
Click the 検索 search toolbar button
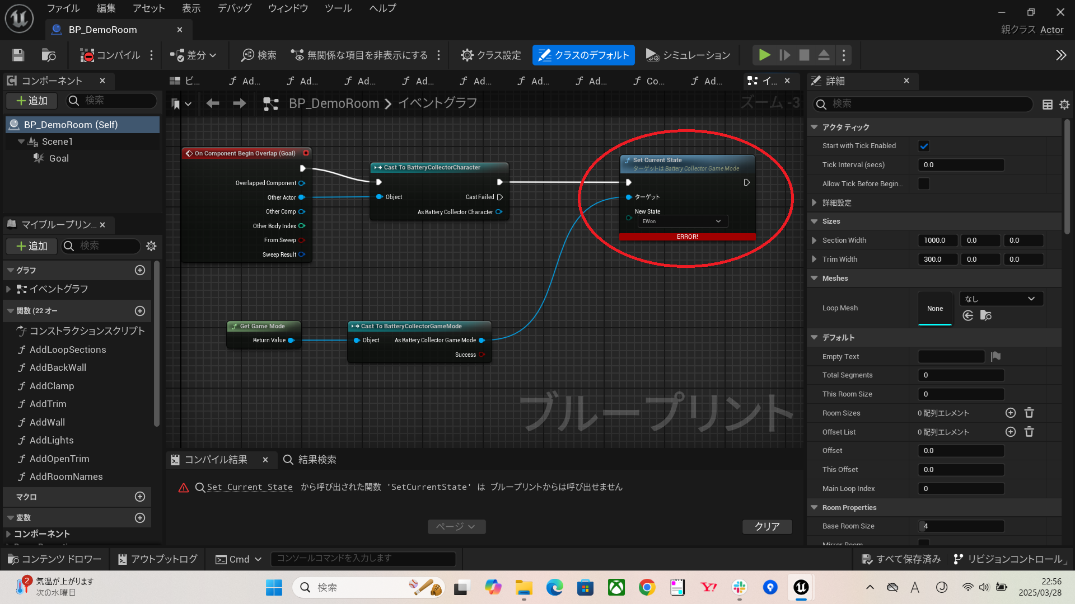tap(259, 55)
